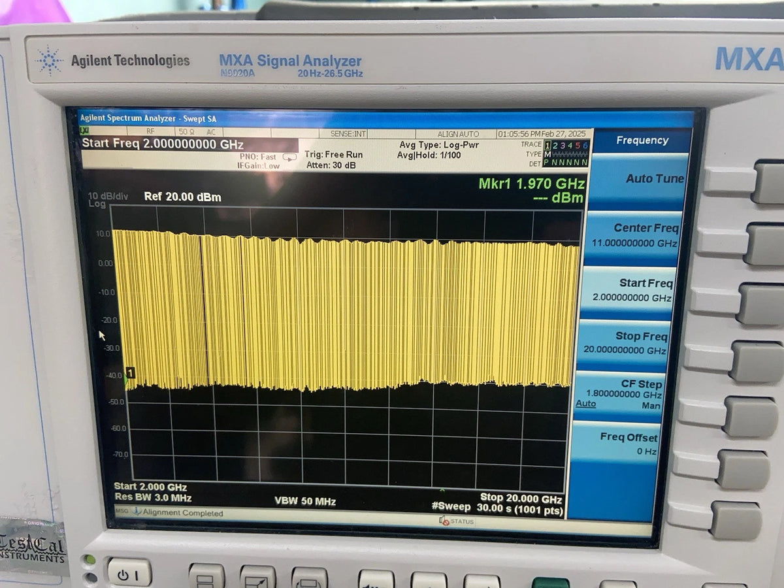
Task: Click the Mkr1 1.970 GHz readout
Action: point(532,184)
